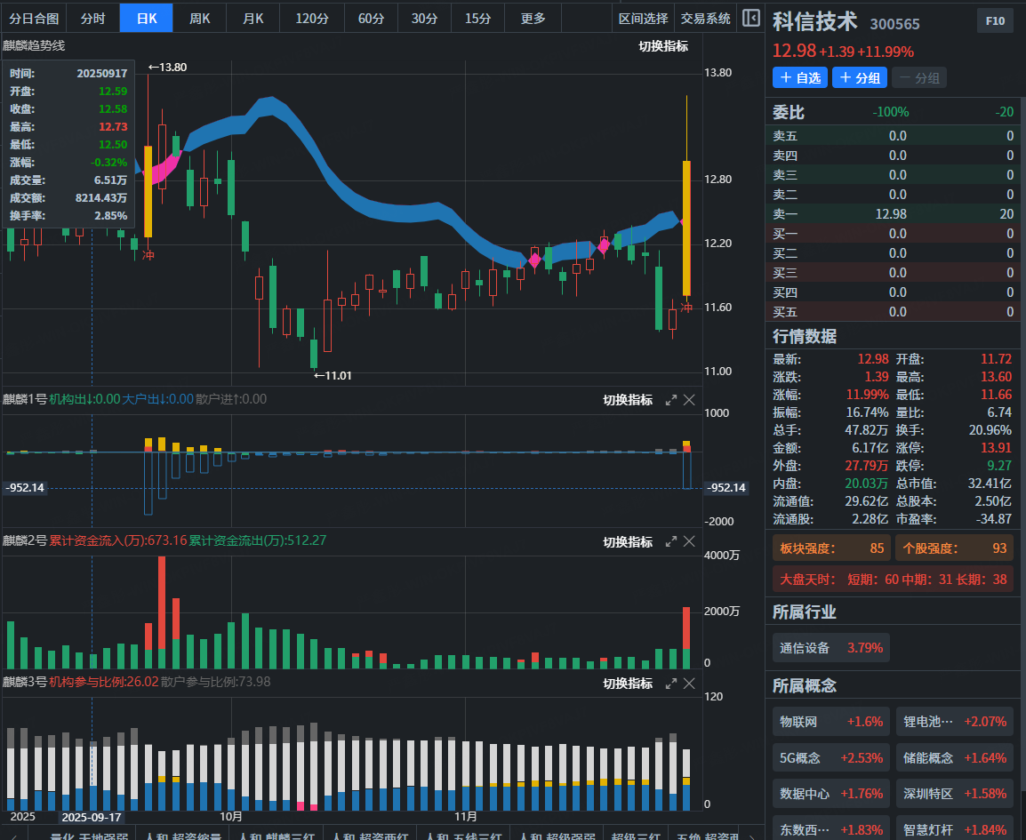Switch to the 60分 timeframe tab
Image resolution: width=1026 pixels, height=840 pixels.
click(x=372, y=18)
